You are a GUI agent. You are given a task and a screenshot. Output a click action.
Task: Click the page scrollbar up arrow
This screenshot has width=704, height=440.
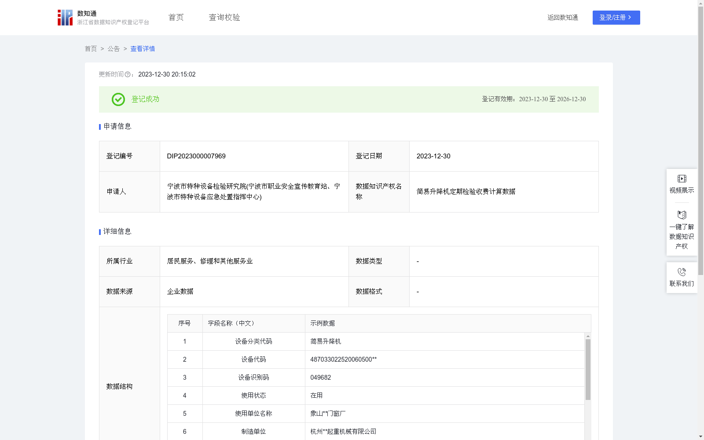pyautogui.click(x=700, y=3)
